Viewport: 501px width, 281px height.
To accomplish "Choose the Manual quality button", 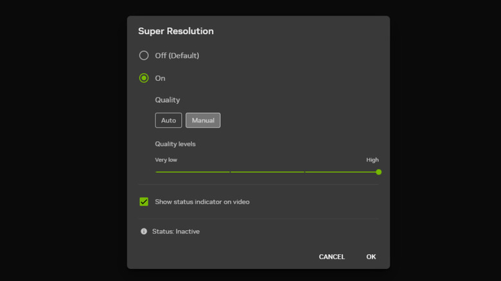I will [x=203, y=121].
